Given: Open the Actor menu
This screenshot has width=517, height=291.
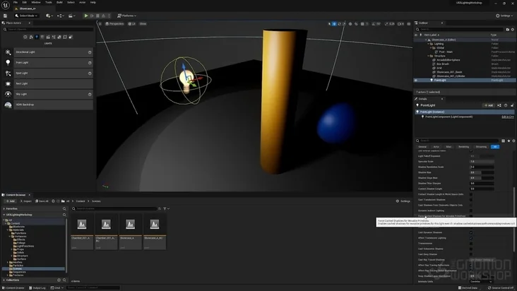Looking at the screenshot, I should [82, 2].
